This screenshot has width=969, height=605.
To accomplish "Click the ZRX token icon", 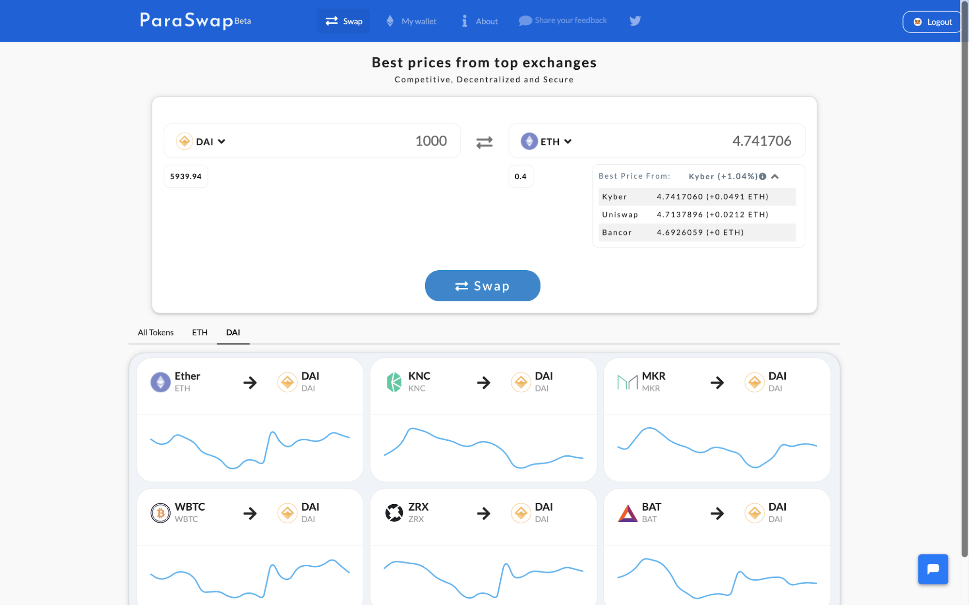I will 394,513.
